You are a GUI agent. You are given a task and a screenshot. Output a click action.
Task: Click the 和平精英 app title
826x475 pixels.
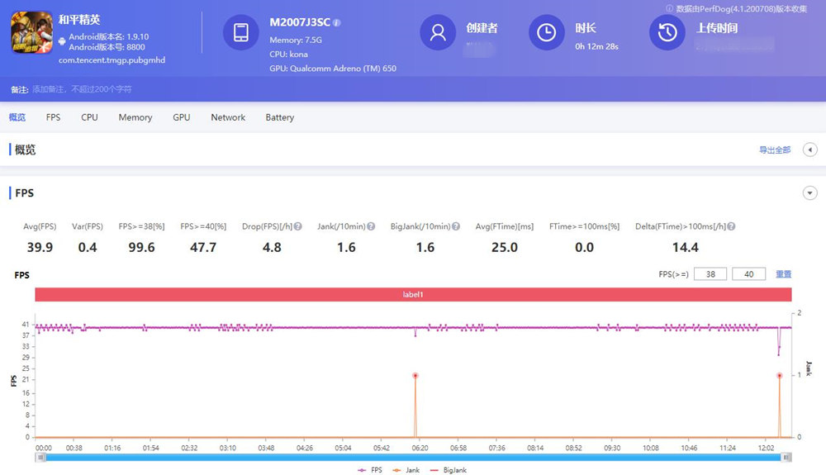coord(79,20)
